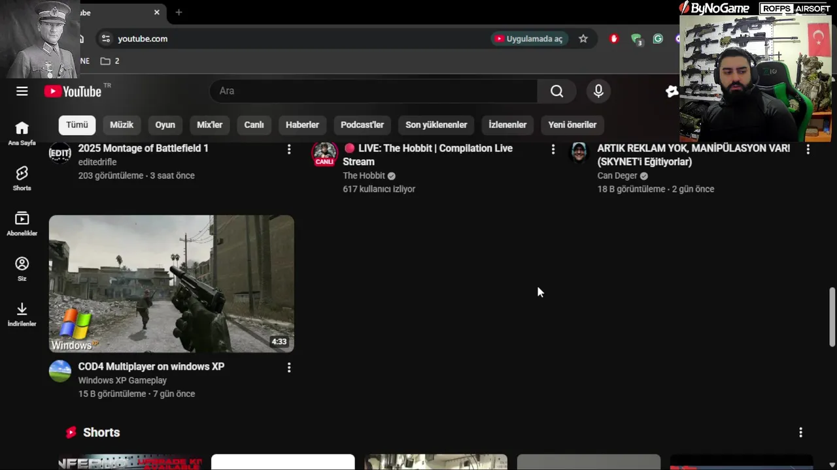This screenshot has height=470, width=837.
Task: Select the Podcast'ler filter chip
Action: [x=362, y=125]
